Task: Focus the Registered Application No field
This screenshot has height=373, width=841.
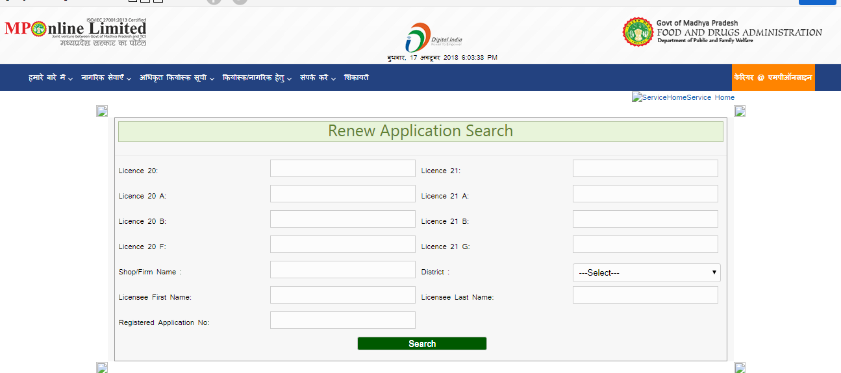Action: point(343,320)
